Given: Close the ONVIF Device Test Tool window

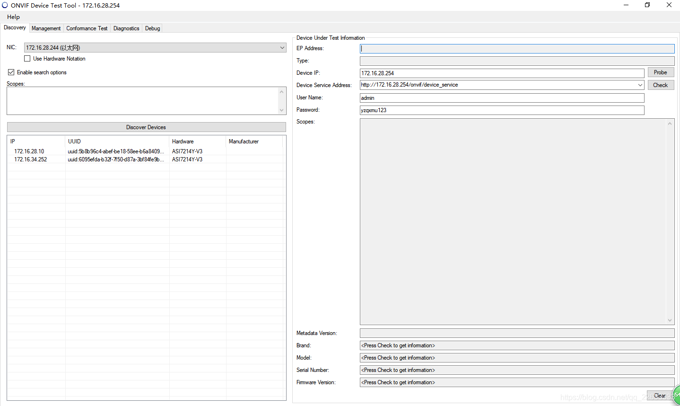Looking at the screenshot, I should (669, 5).
